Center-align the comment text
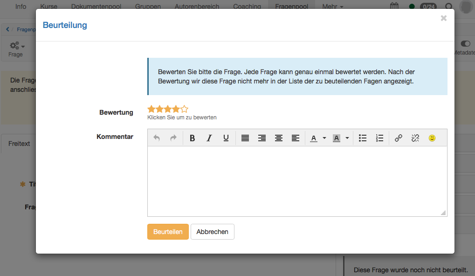 pos(279,138)
